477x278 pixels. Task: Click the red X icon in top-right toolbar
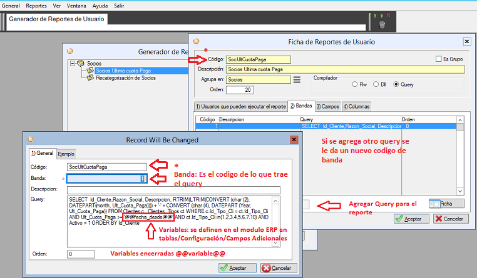[x=388, y=14]
